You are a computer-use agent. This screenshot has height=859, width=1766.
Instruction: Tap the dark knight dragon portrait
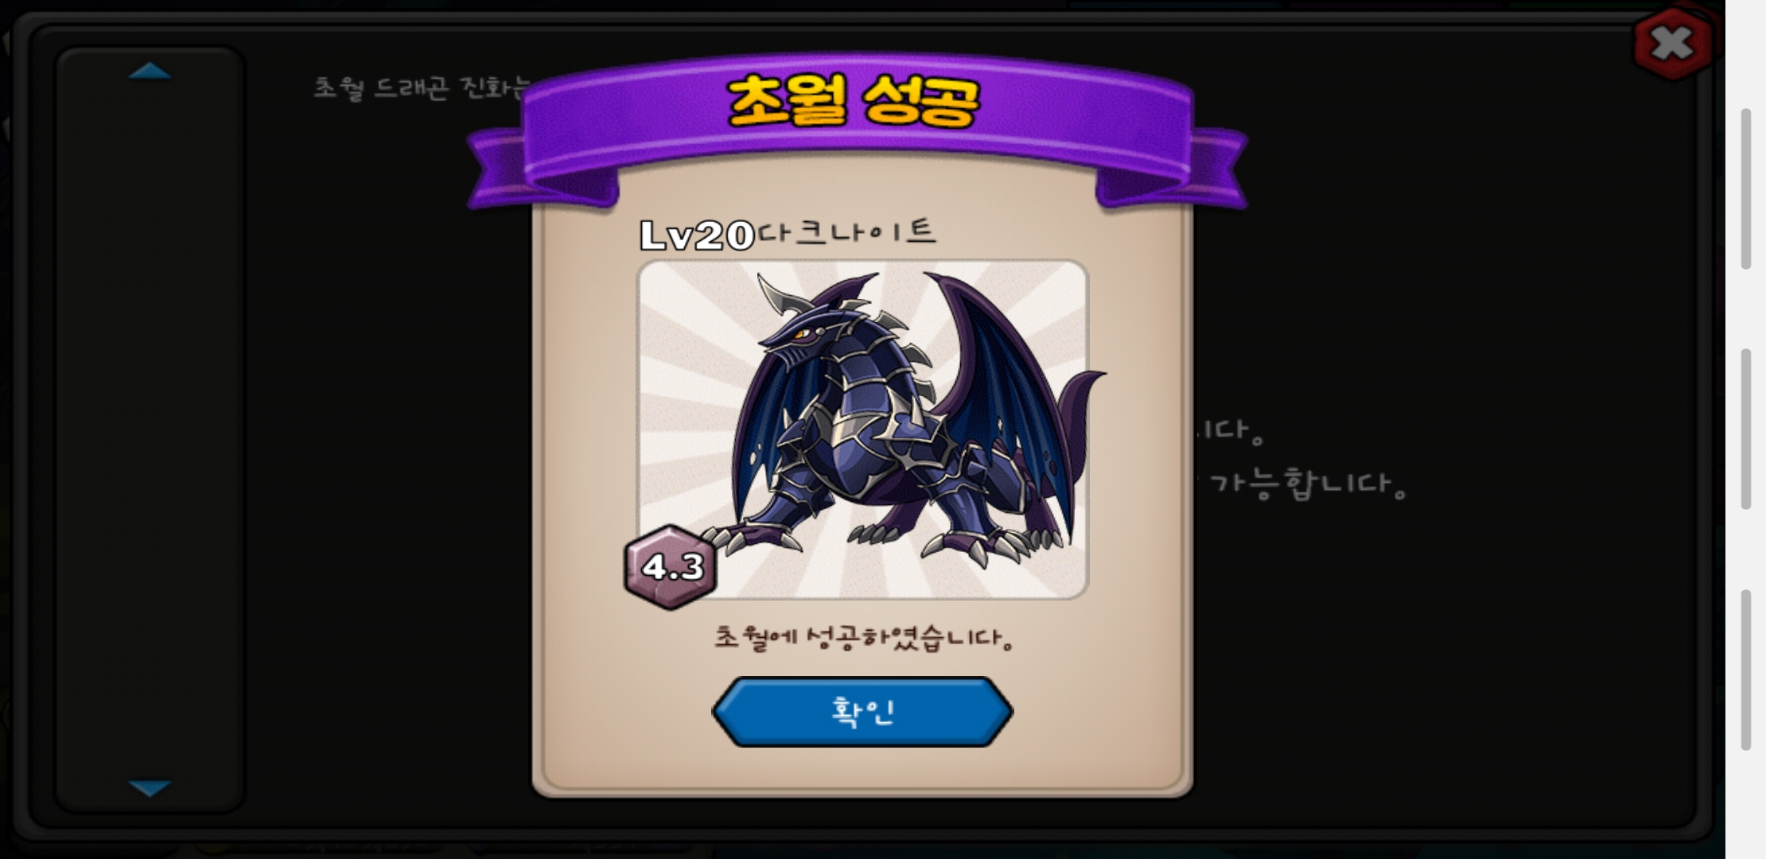tap(862, 429)
